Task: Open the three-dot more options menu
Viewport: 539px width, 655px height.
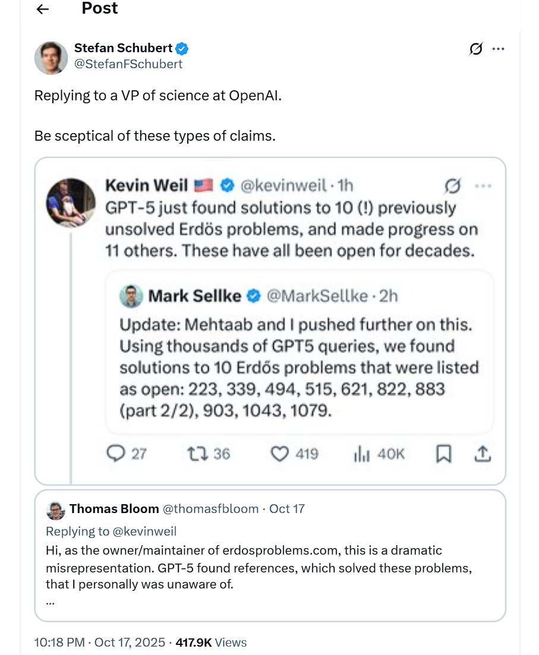Action: coord(498,49)
